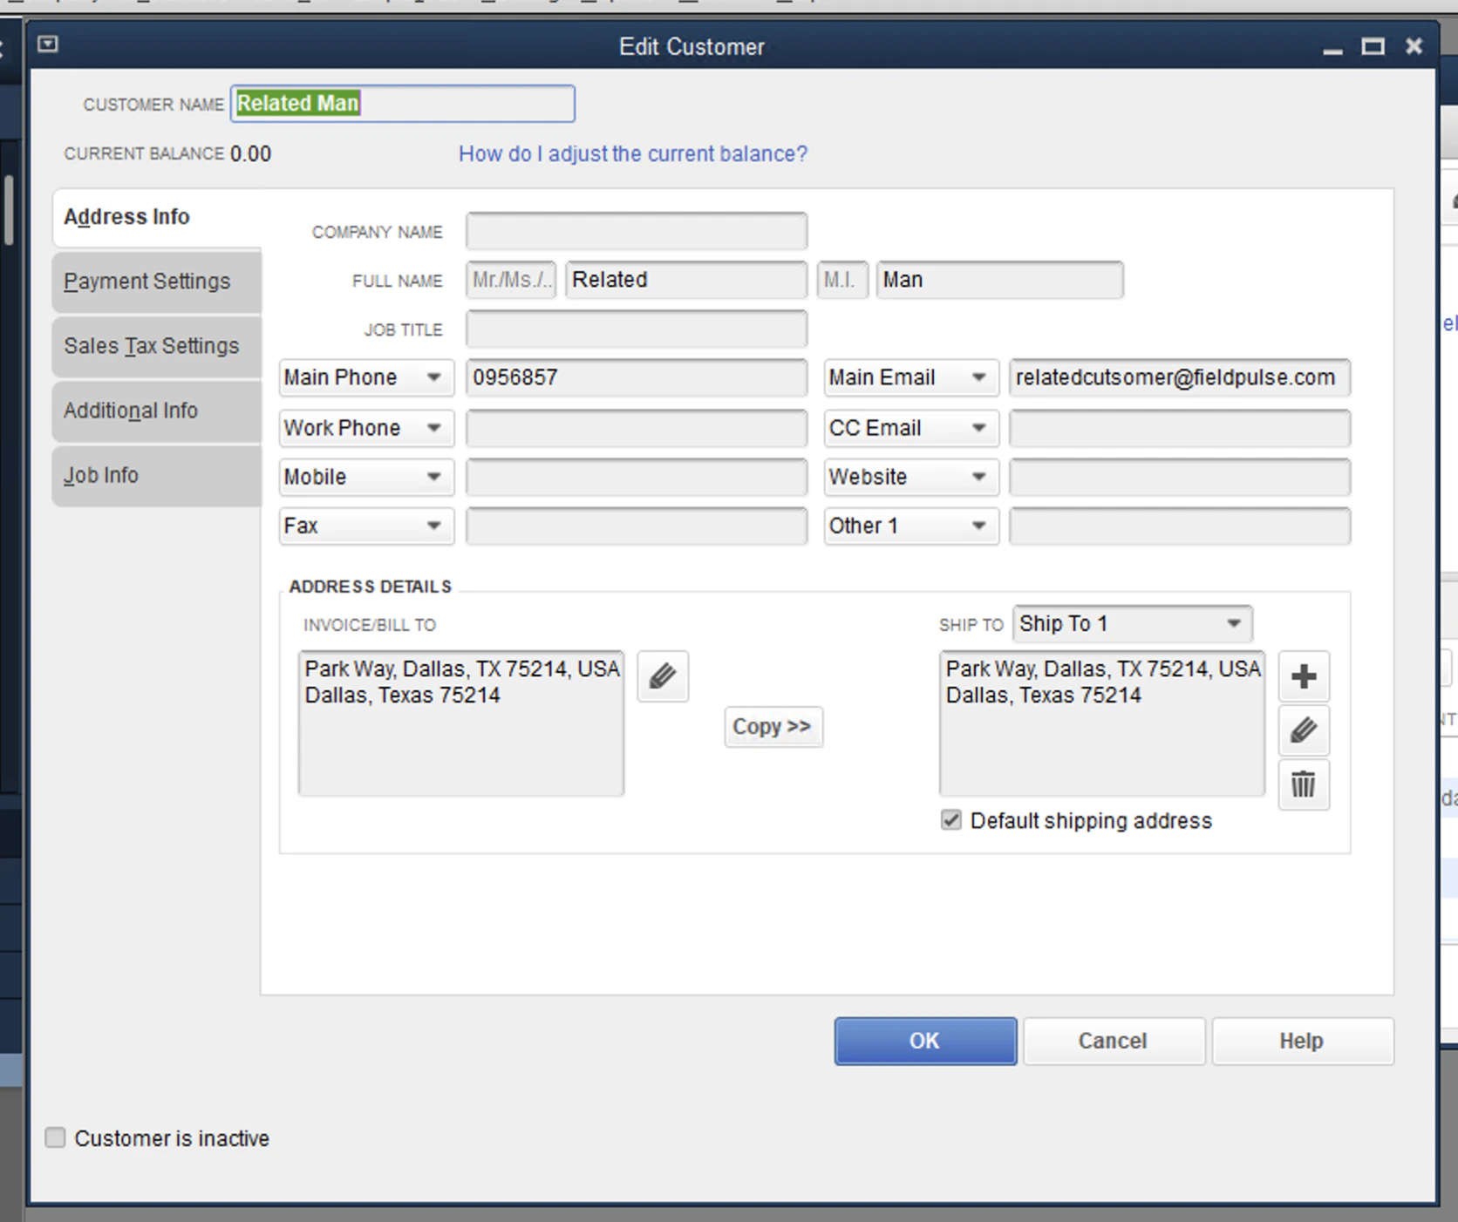
Task: Select the Address Info tab
Action: coord(157,217)
